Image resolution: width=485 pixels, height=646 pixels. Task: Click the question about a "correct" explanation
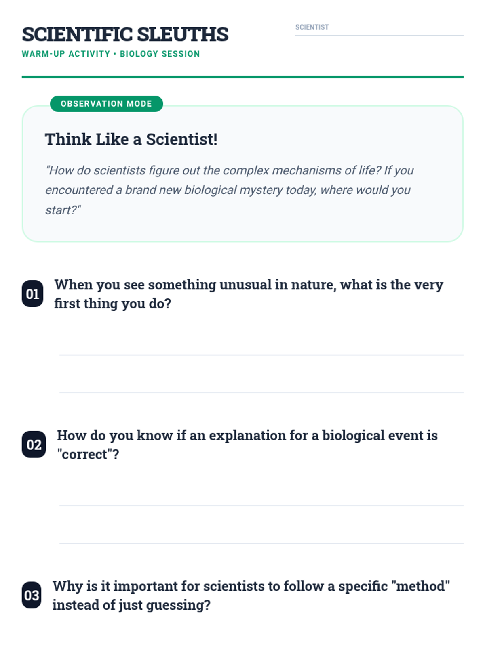coord(247,445)
